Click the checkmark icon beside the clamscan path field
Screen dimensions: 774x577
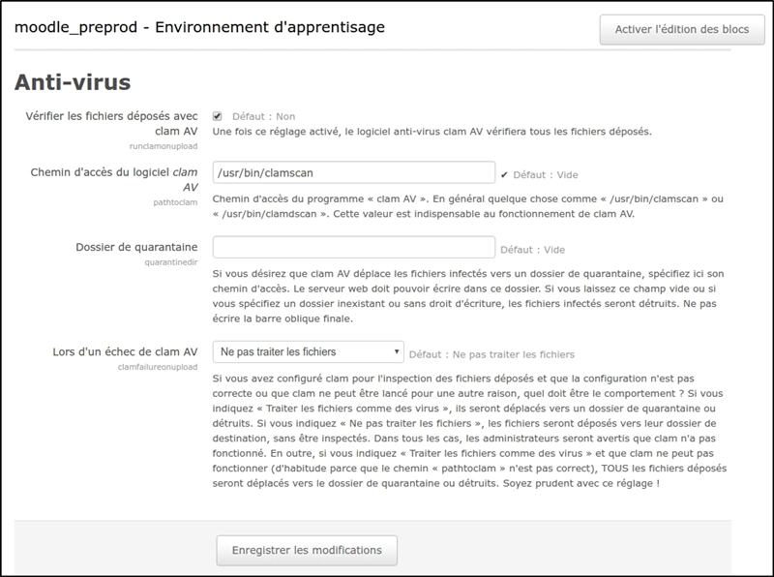pyautogui.click(x=504, y=175)
